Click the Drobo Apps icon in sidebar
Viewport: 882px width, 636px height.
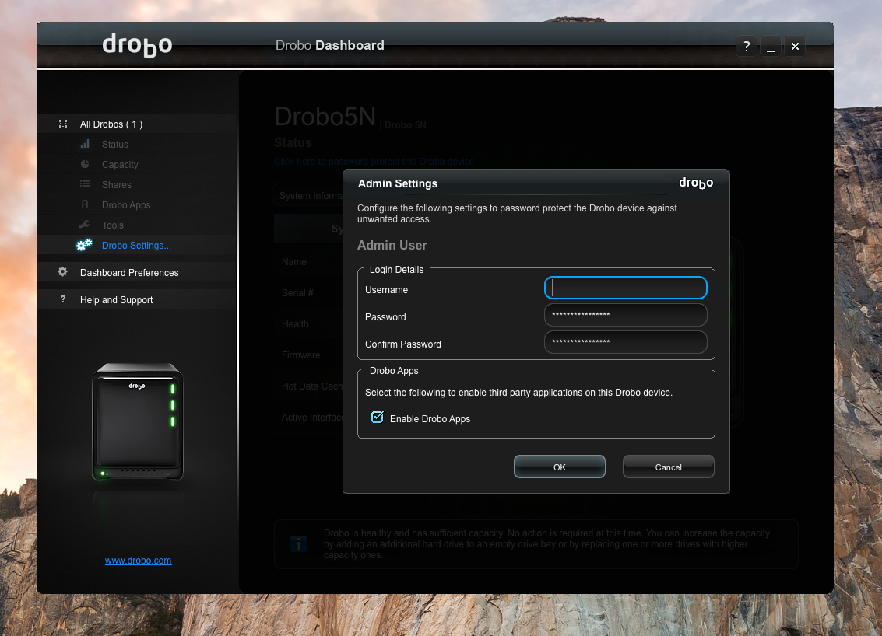85,205
